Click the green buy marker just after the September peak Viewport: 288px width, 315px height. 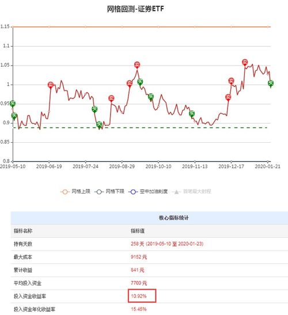(x=140, y=82)
